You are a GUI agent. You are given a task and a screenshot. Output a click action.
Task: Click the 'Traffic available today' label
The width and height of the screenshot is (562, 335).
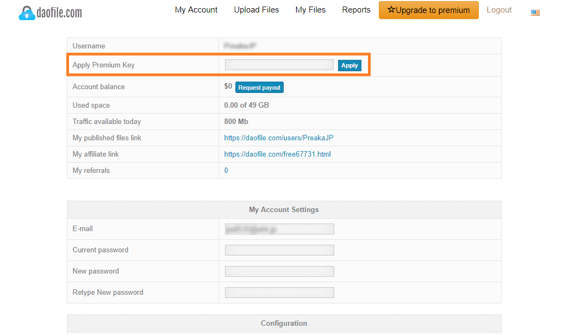[x=107, y=122]
